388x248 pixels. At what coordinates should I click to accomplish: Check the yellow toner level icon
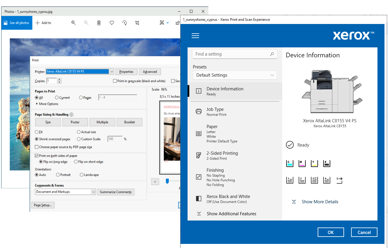click(314, 163)
